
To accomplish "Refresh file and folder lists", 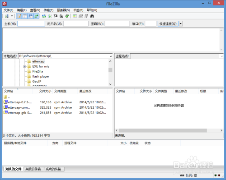I will [x=44, y=16].
